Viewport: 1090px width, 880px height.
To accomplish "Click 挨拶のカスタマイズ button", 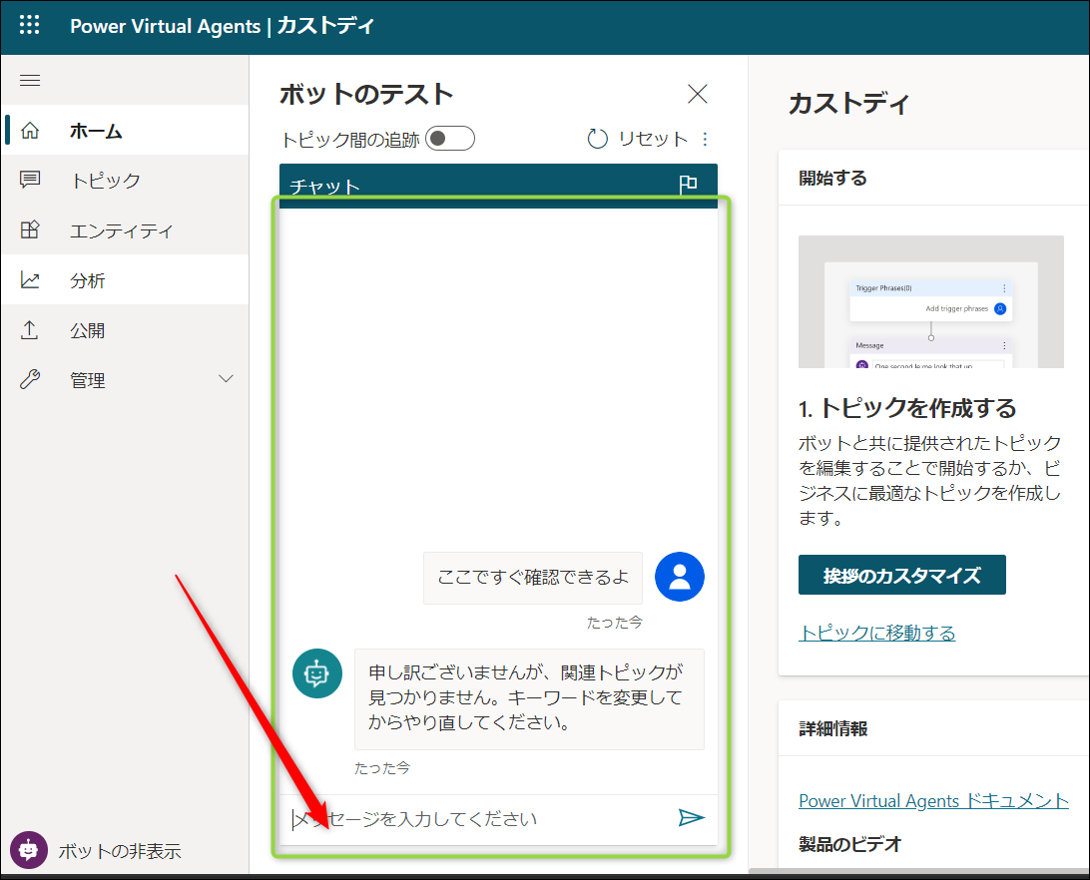I will pos(901,575).
